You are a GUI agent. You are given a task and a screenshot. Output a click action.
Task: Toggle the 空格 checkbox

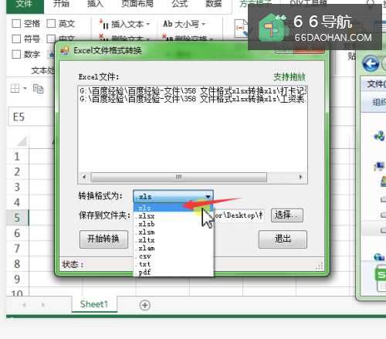[x=16, y=24]
